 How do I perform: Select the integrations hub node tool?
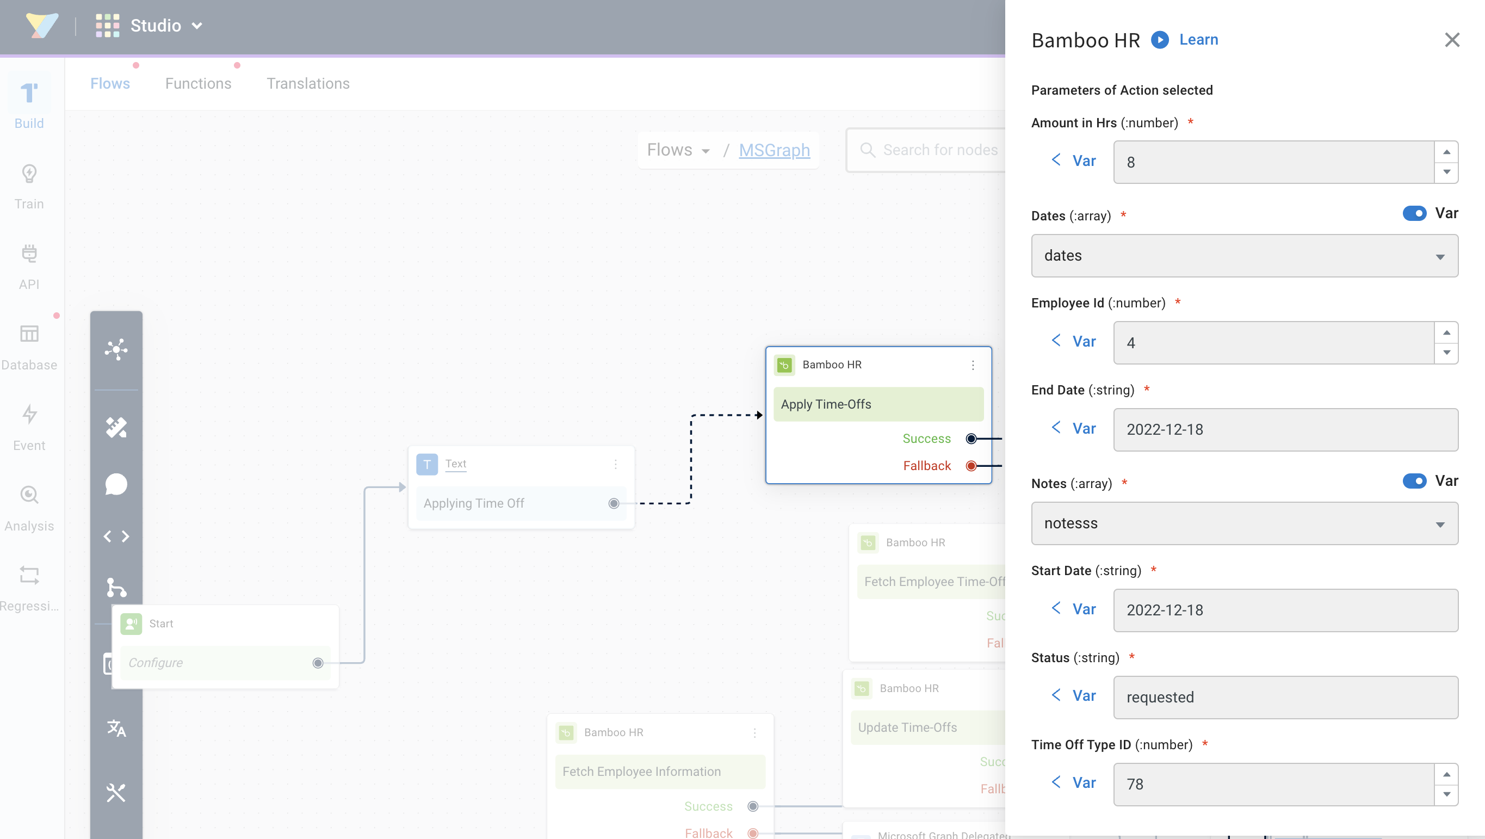click(116, 349)
